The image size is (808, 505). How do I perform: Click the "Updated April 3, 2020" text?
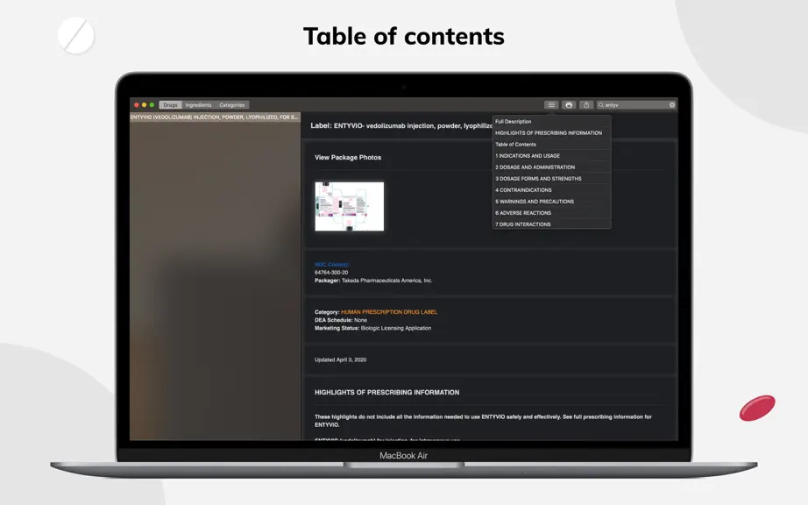(340, 359)
